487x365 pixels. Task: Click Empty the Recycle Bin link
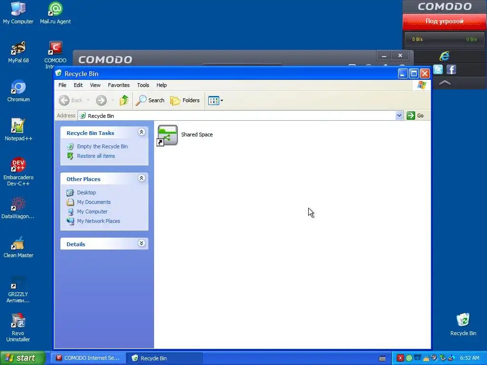point(102,146)
